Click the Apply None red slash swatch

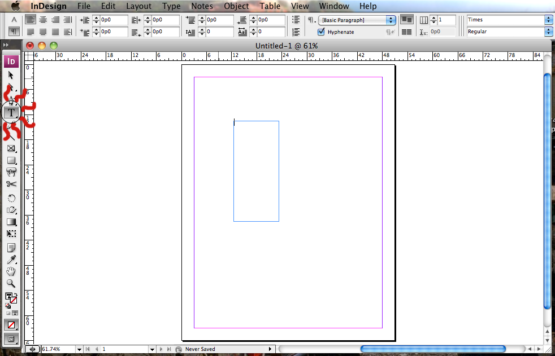[11, 324]
